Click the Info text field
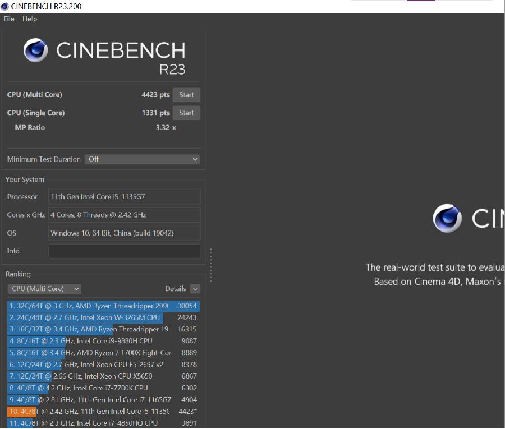 [x=124, y=251]
